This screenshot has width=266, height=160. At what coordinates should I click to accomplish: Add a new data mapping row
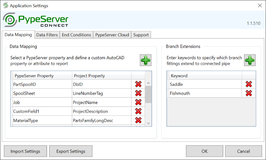pyautogui.click(x=146, y=60)
